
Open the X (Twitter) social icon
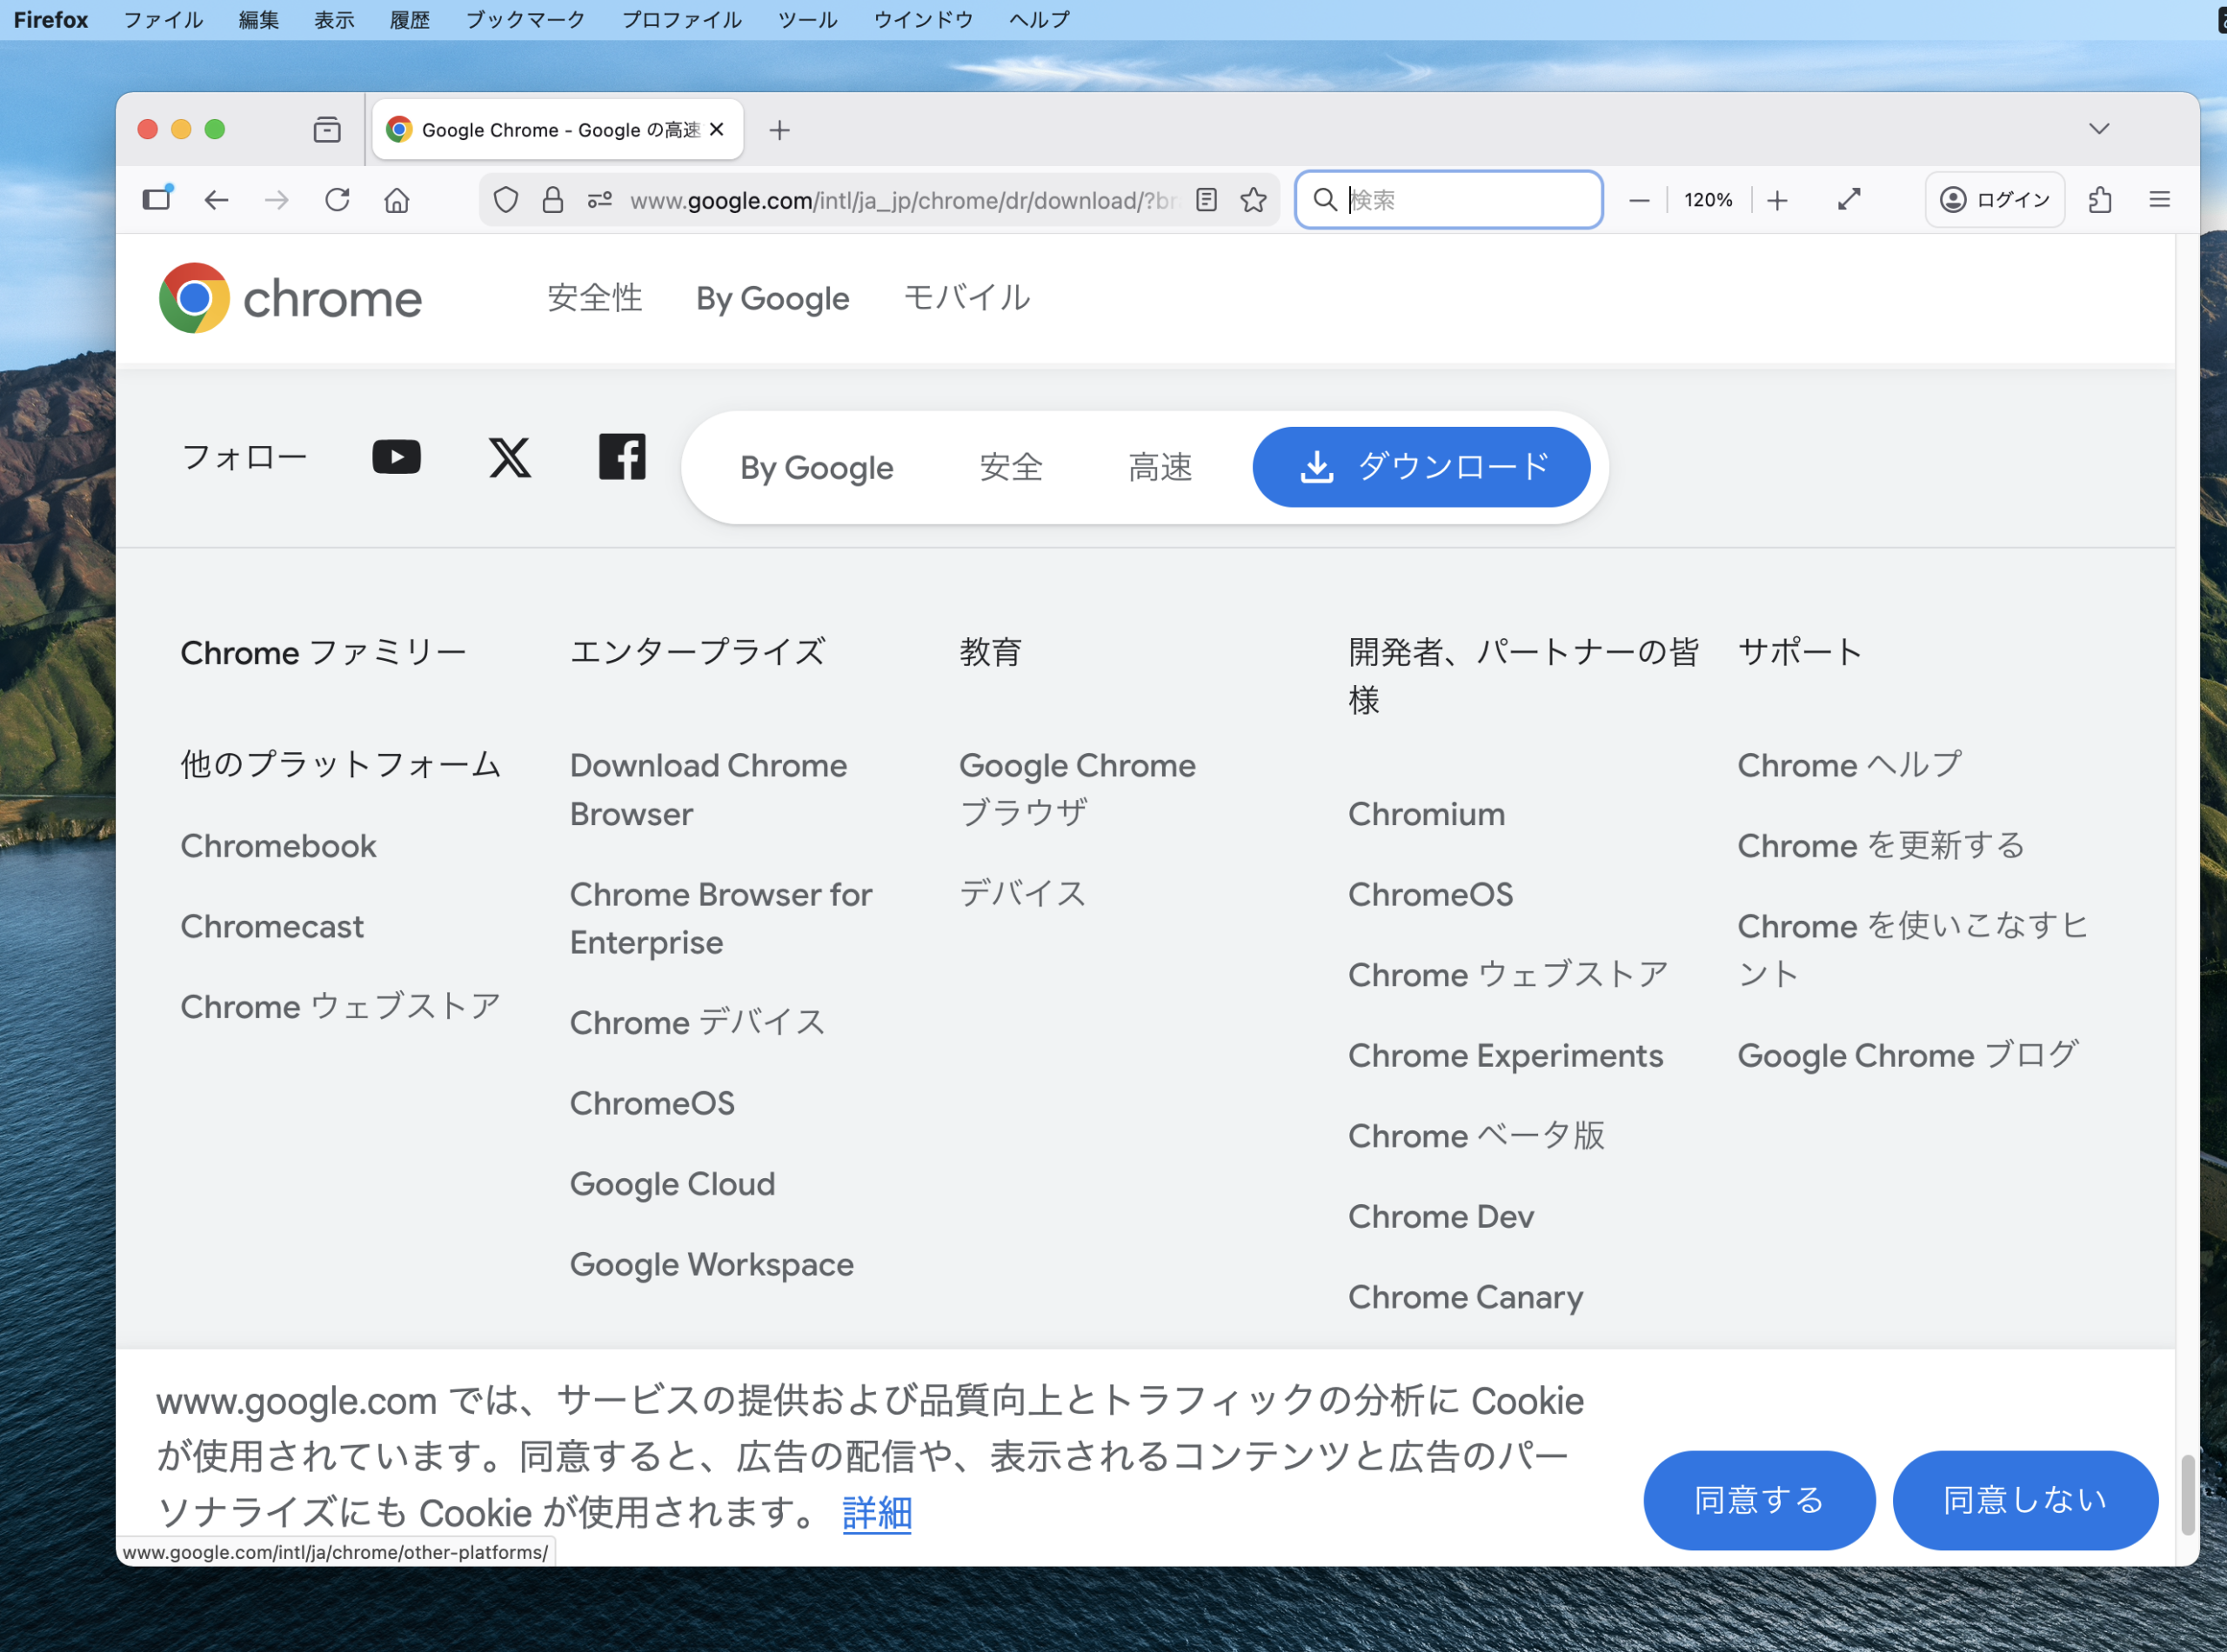click(509, 457)
